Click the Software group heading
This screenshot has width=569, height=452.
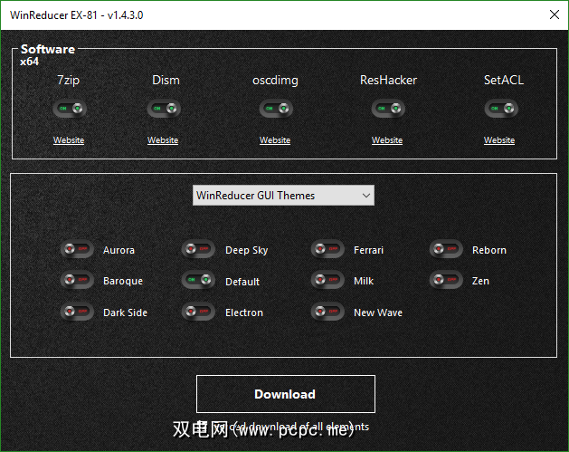click(48, 49)
